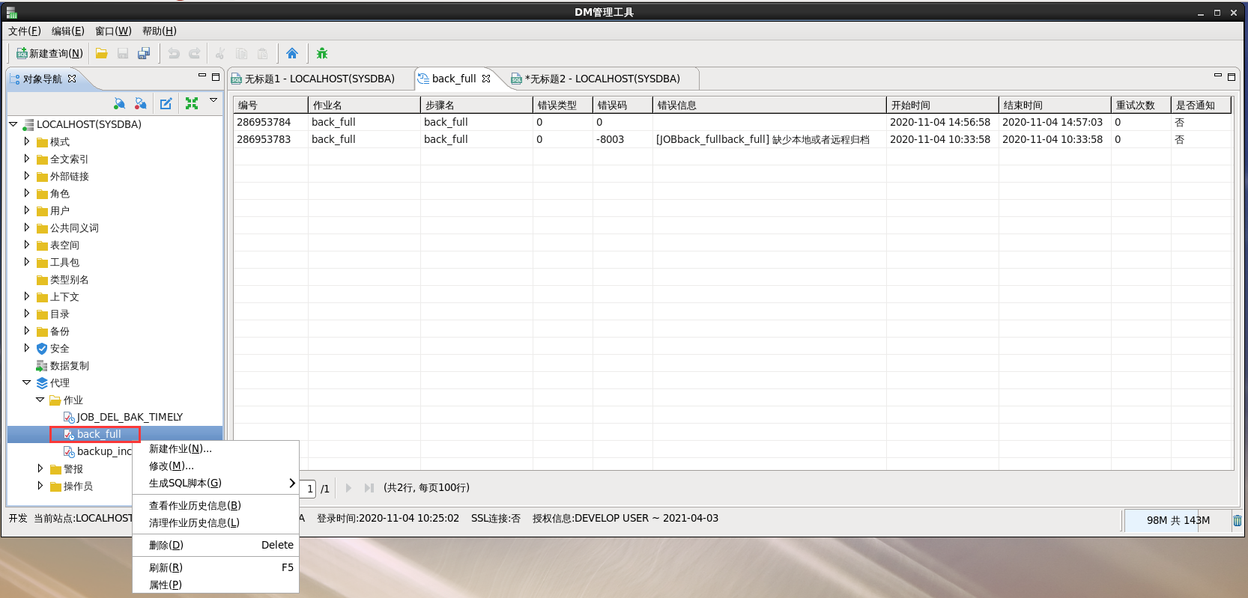This screenshot has height=598, width=1248.
Task: Collapse the 作业 folder
Action: tap(40, 400)
